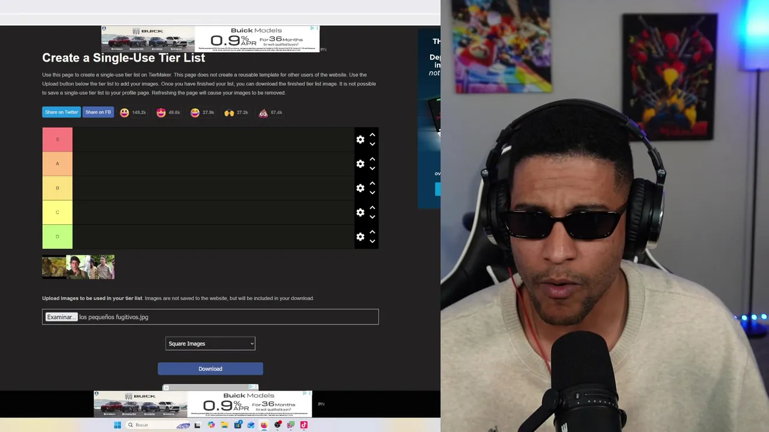This screenshot has width=769, height=432.
Task: Click the grinning emoji reaction 149.2k
Action: 124,112
